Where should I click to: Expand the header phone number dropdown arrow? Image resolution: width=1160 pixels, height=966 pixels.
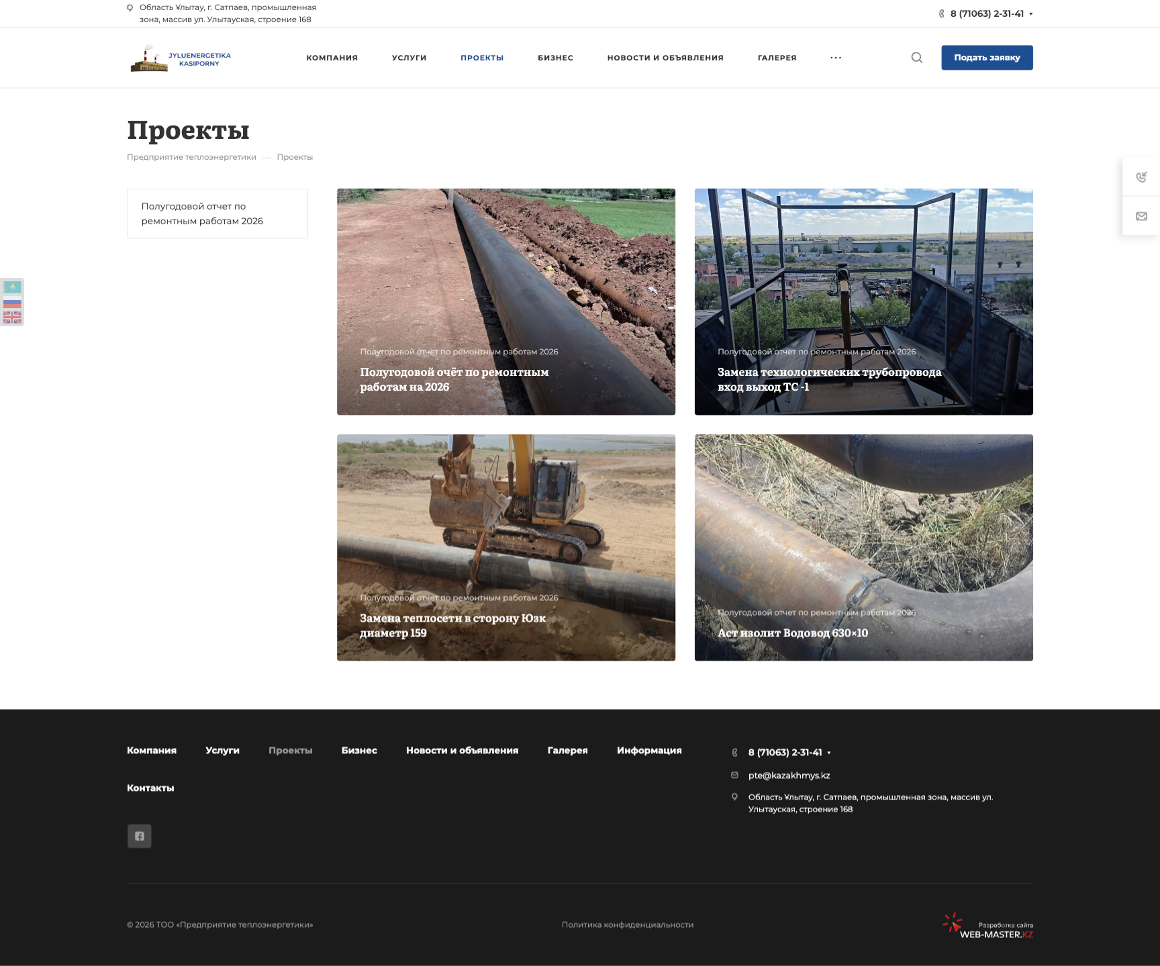tap(1031, 14)
